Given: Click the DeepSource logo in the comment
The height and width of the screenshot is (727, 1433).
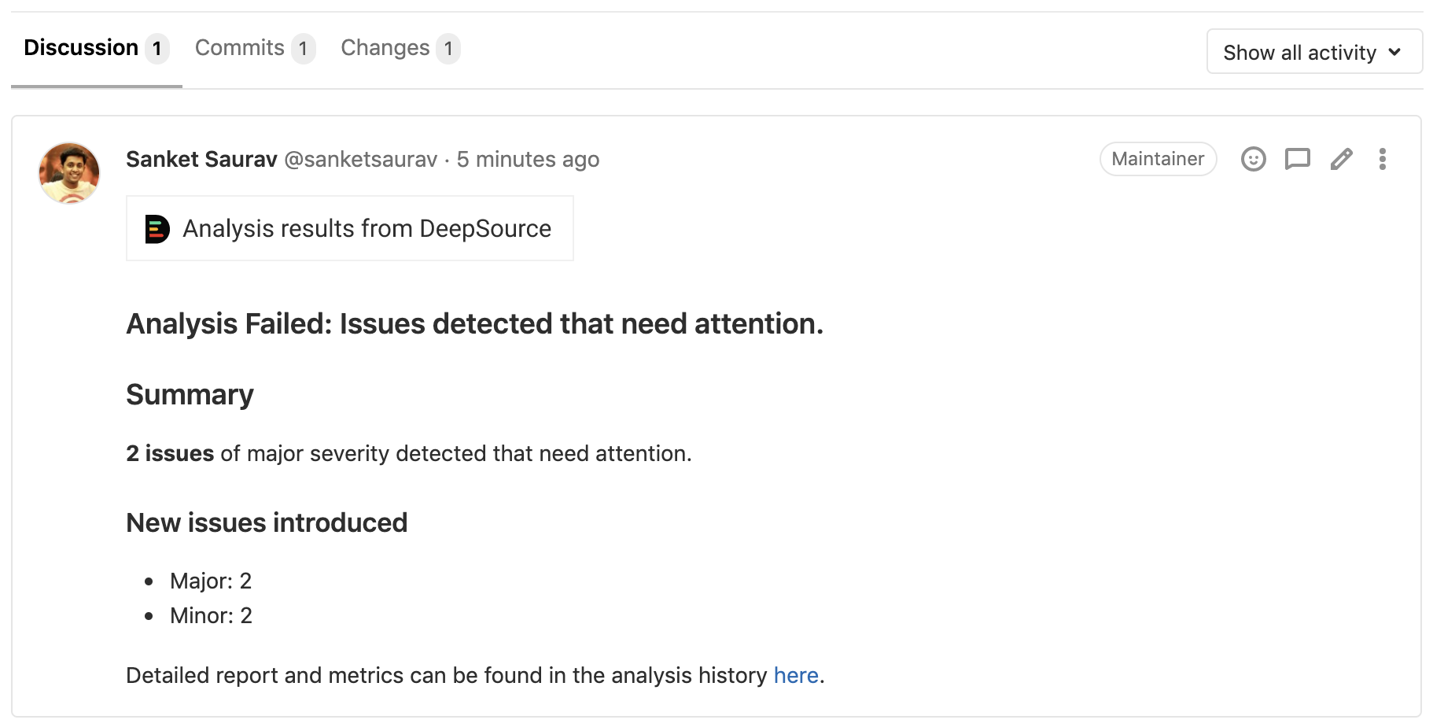Looking at the screenshot, I should pos(157,228).
